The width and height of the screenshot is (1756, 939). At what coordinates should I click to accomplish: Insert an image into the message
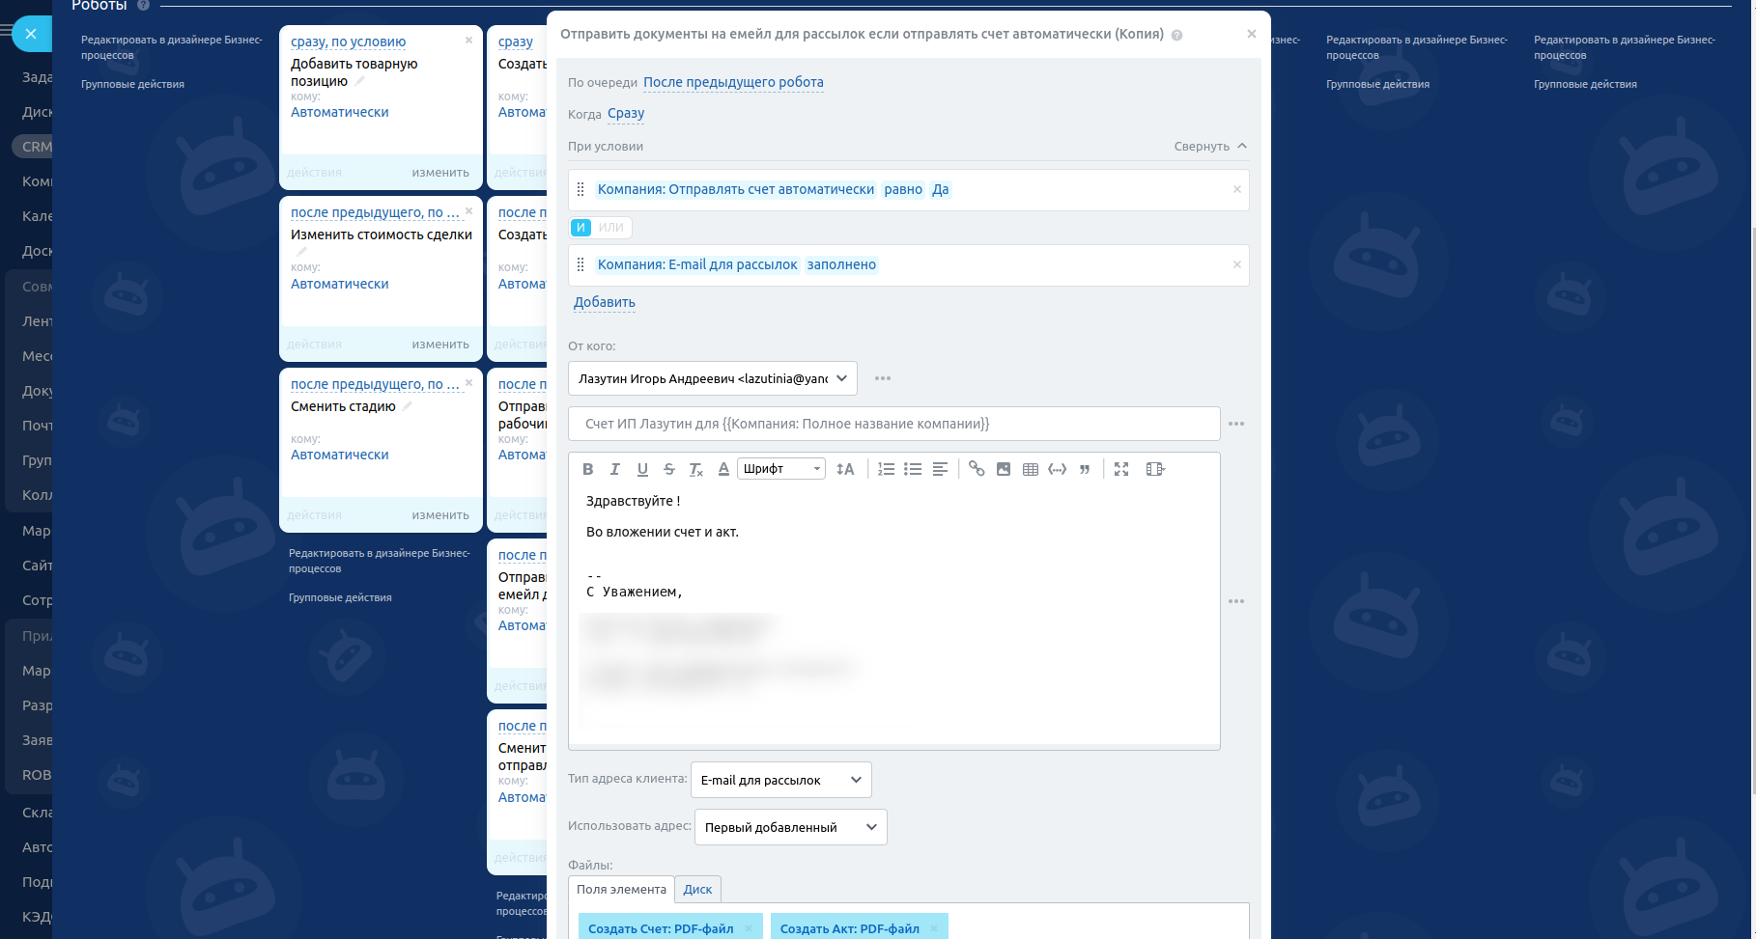(x=1004, y=469)
